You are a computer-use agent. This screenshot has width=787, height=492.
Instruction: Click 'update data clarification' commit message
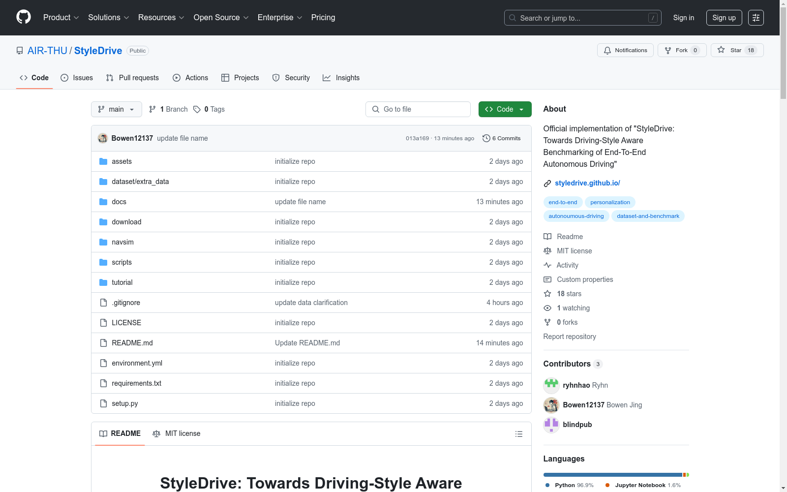311,303
